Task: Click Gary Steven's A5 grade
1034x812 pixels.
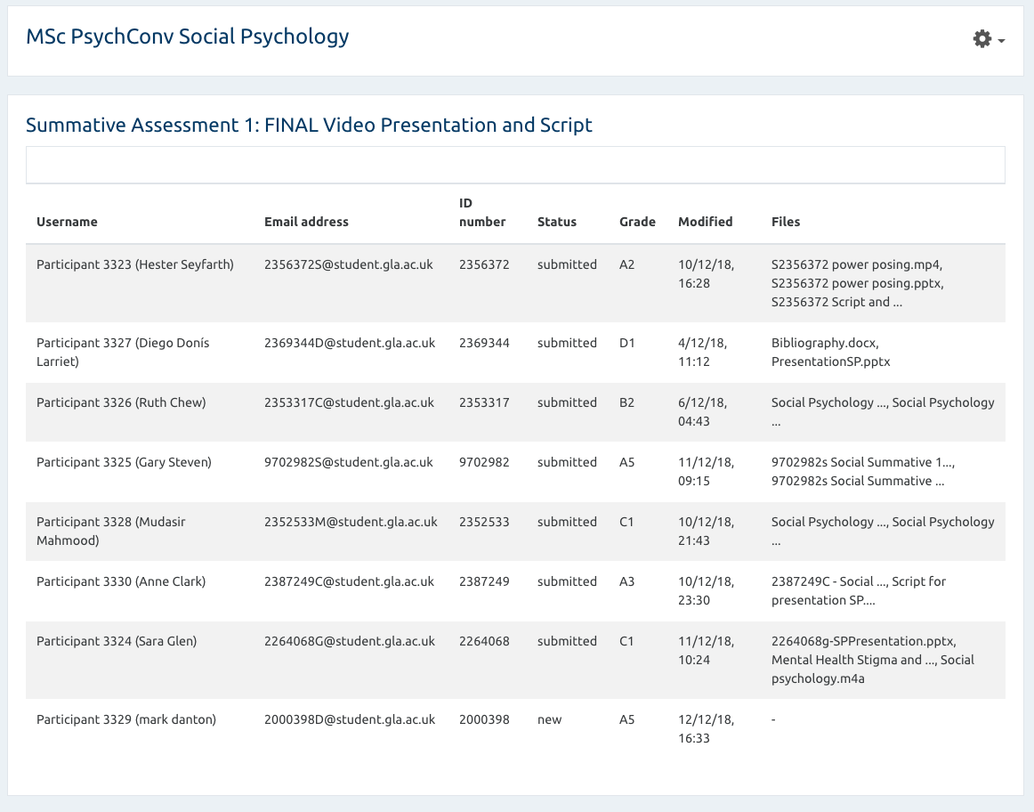Action: click(x=626, y=462)
